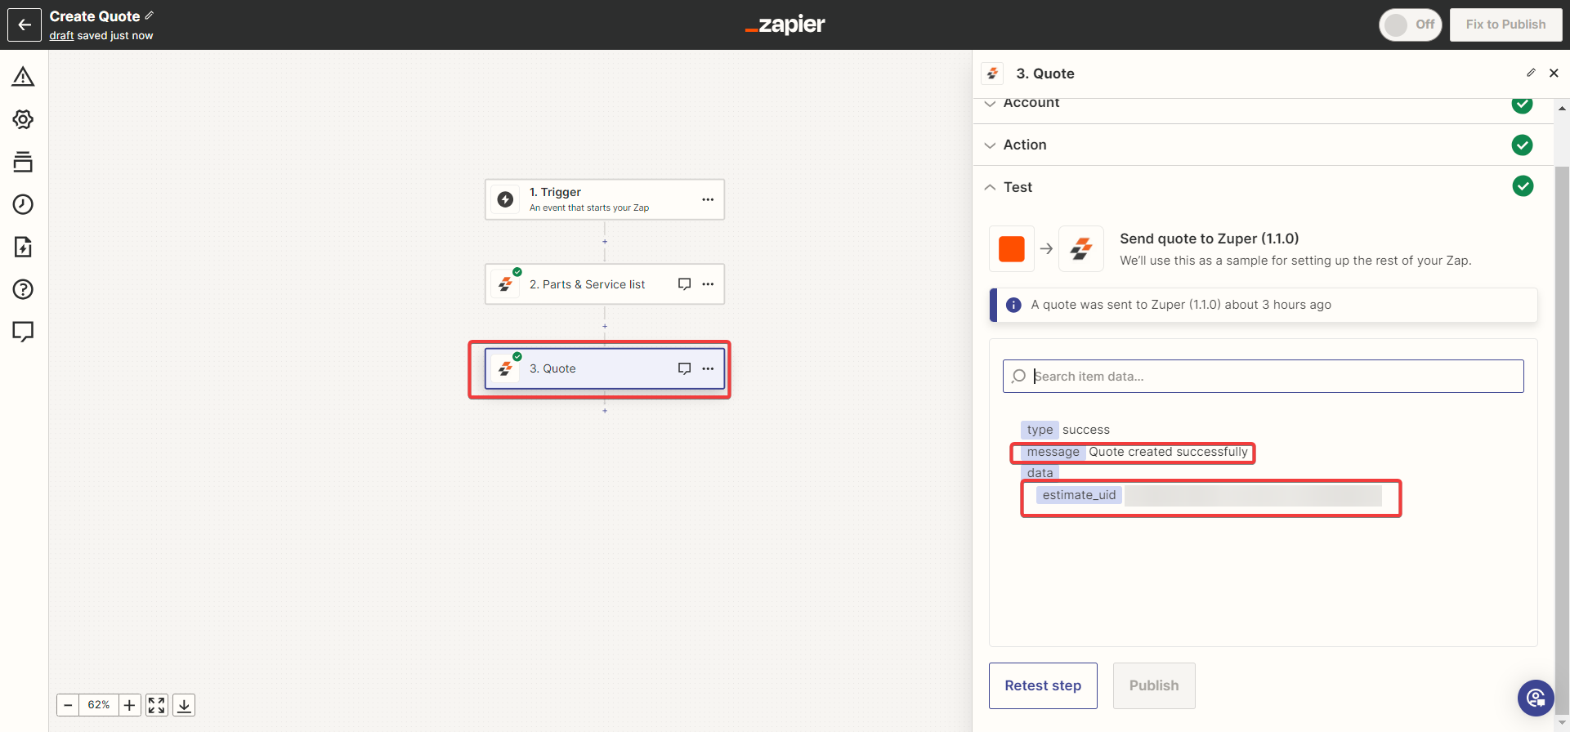Image resolution: width=1570 pixels, height=732 pixels.
Task: Zoom out the canvas with minus button
Action: pos(68,705)
